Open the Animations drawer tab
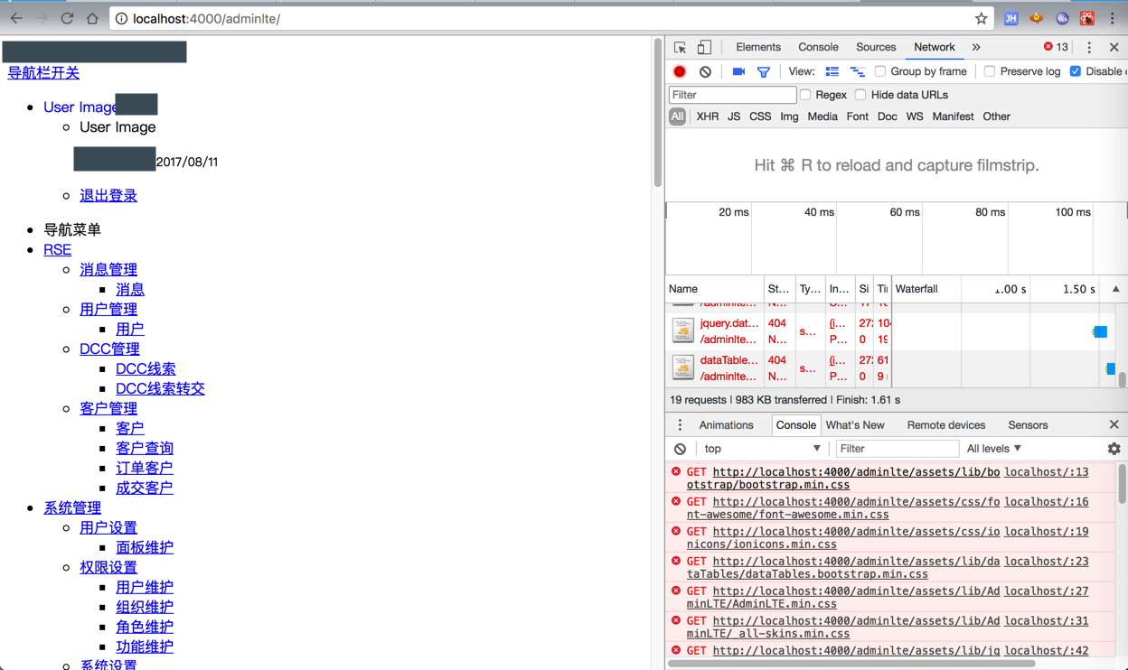This screenshot has height=670, width=1128. [726, 424]
